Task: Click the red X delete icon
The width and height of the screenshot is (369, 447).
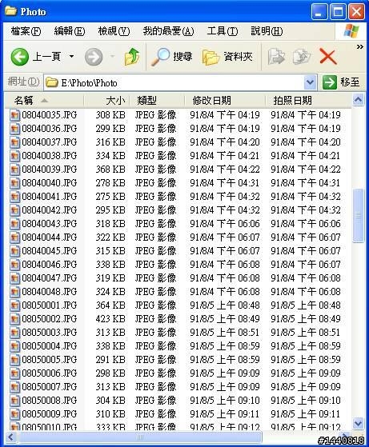Action: tap(328, 57)
